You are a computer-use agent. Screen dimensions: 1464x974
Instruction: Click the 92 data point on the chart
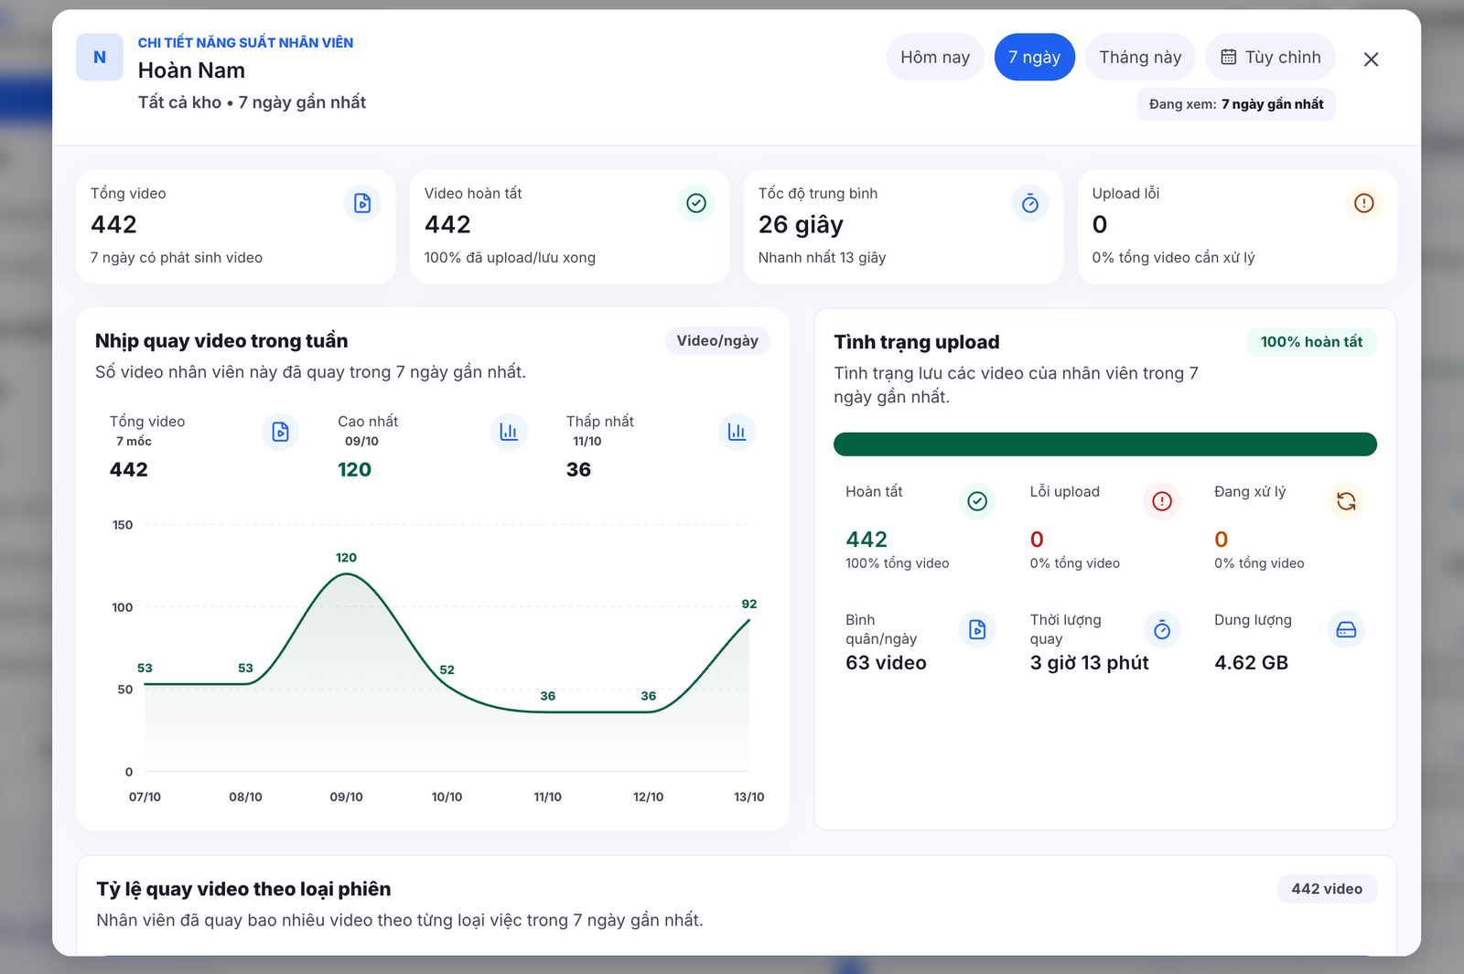pos(748,620)
